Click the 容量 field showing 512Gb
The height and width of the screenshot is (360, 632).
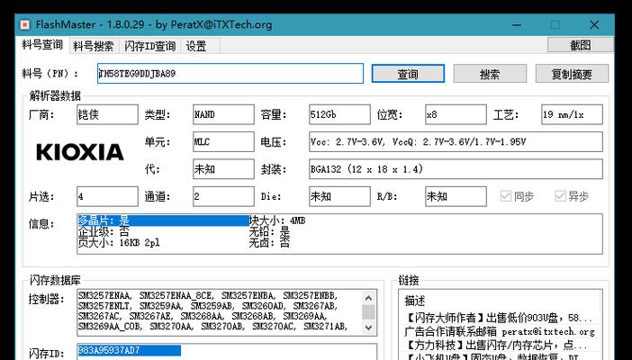pos(339,114)
